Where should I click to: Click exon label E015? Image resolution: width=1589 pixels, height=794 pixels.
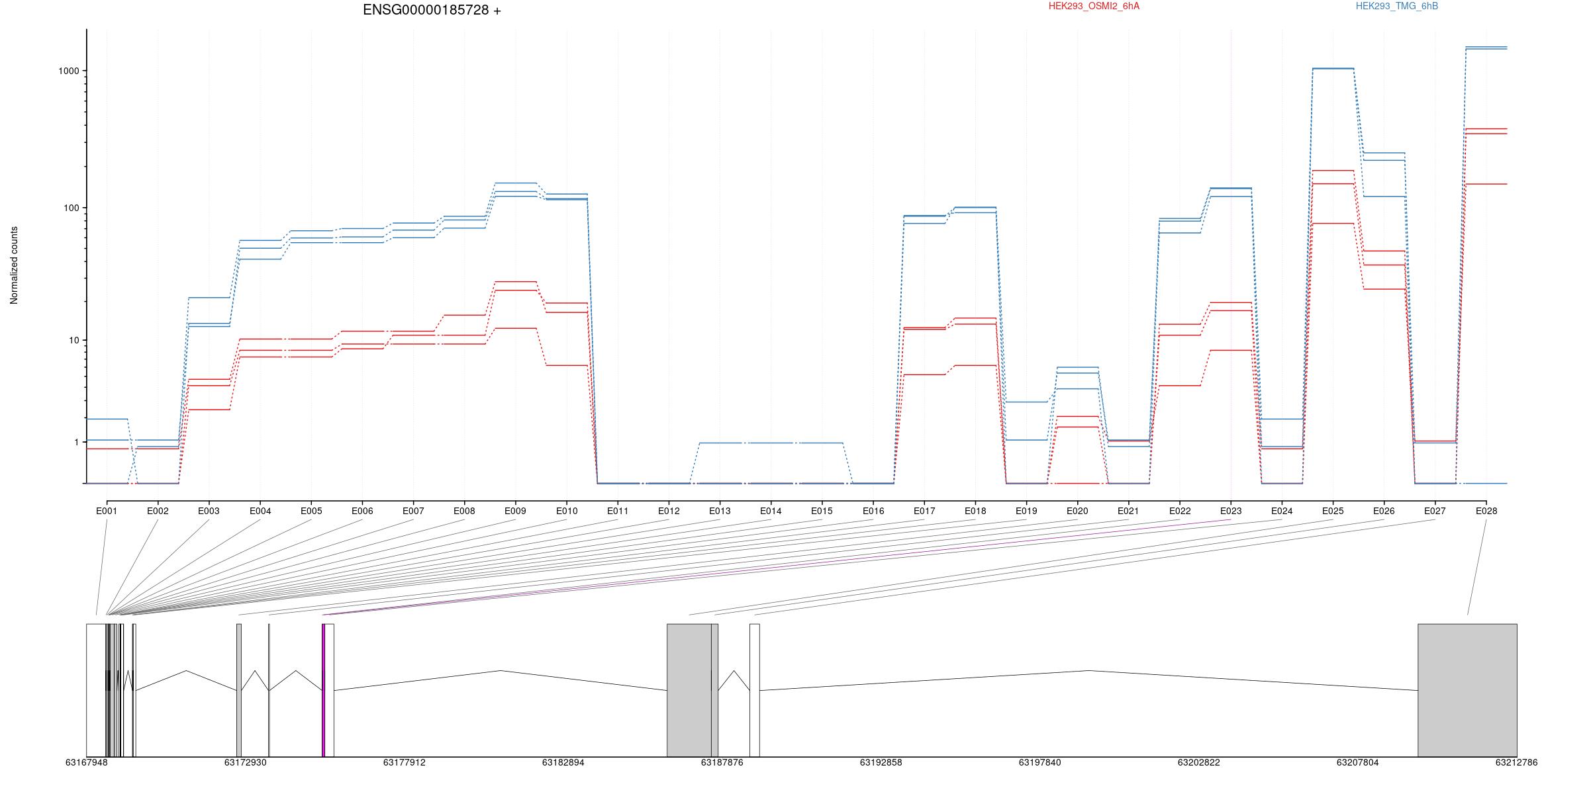point(822,511)
